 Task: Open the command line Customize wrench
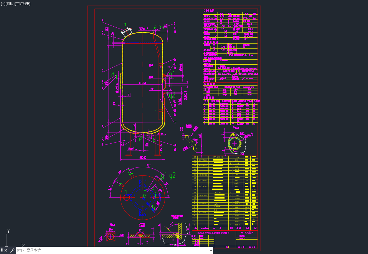point(12,250)
